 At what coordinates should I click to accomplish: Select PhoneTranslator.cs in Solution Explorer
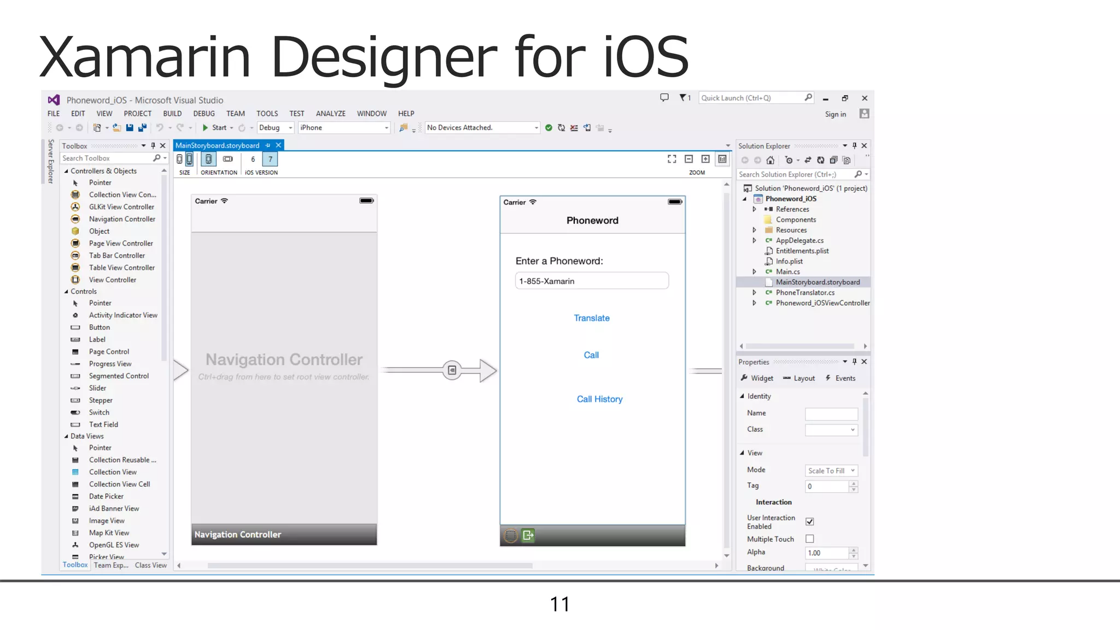[805, 293]
